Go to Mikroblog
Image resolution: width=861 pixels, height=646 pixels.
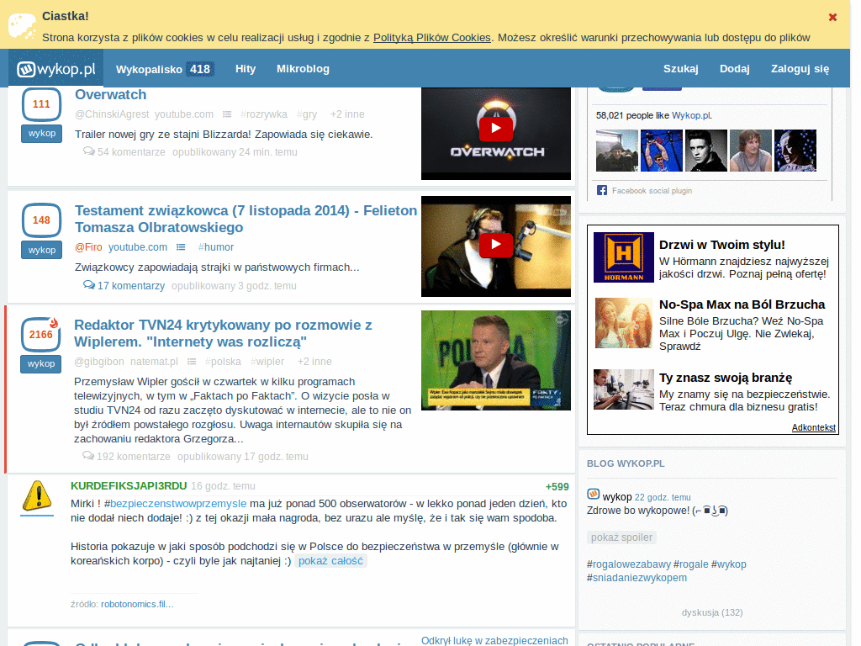tap(303, 69)
